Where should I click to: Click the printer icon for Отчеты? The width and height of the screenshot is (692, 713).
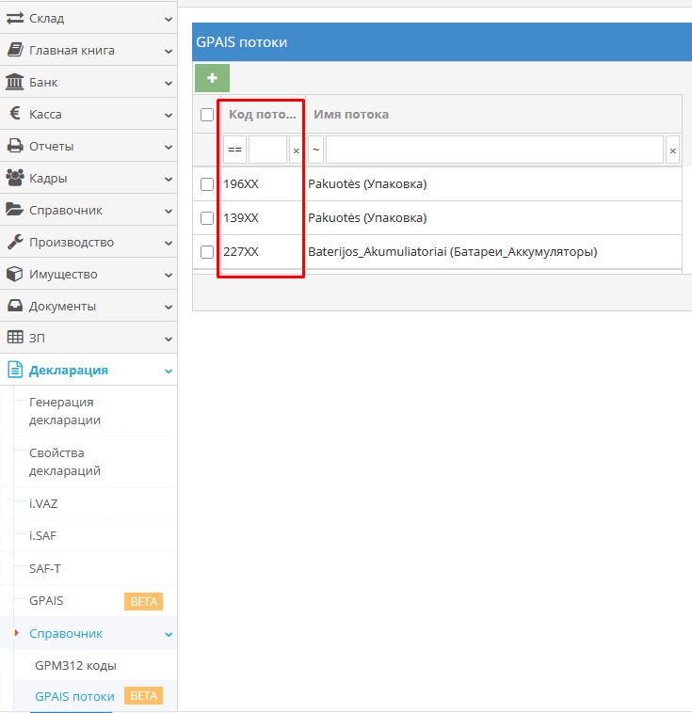[15, 146]
